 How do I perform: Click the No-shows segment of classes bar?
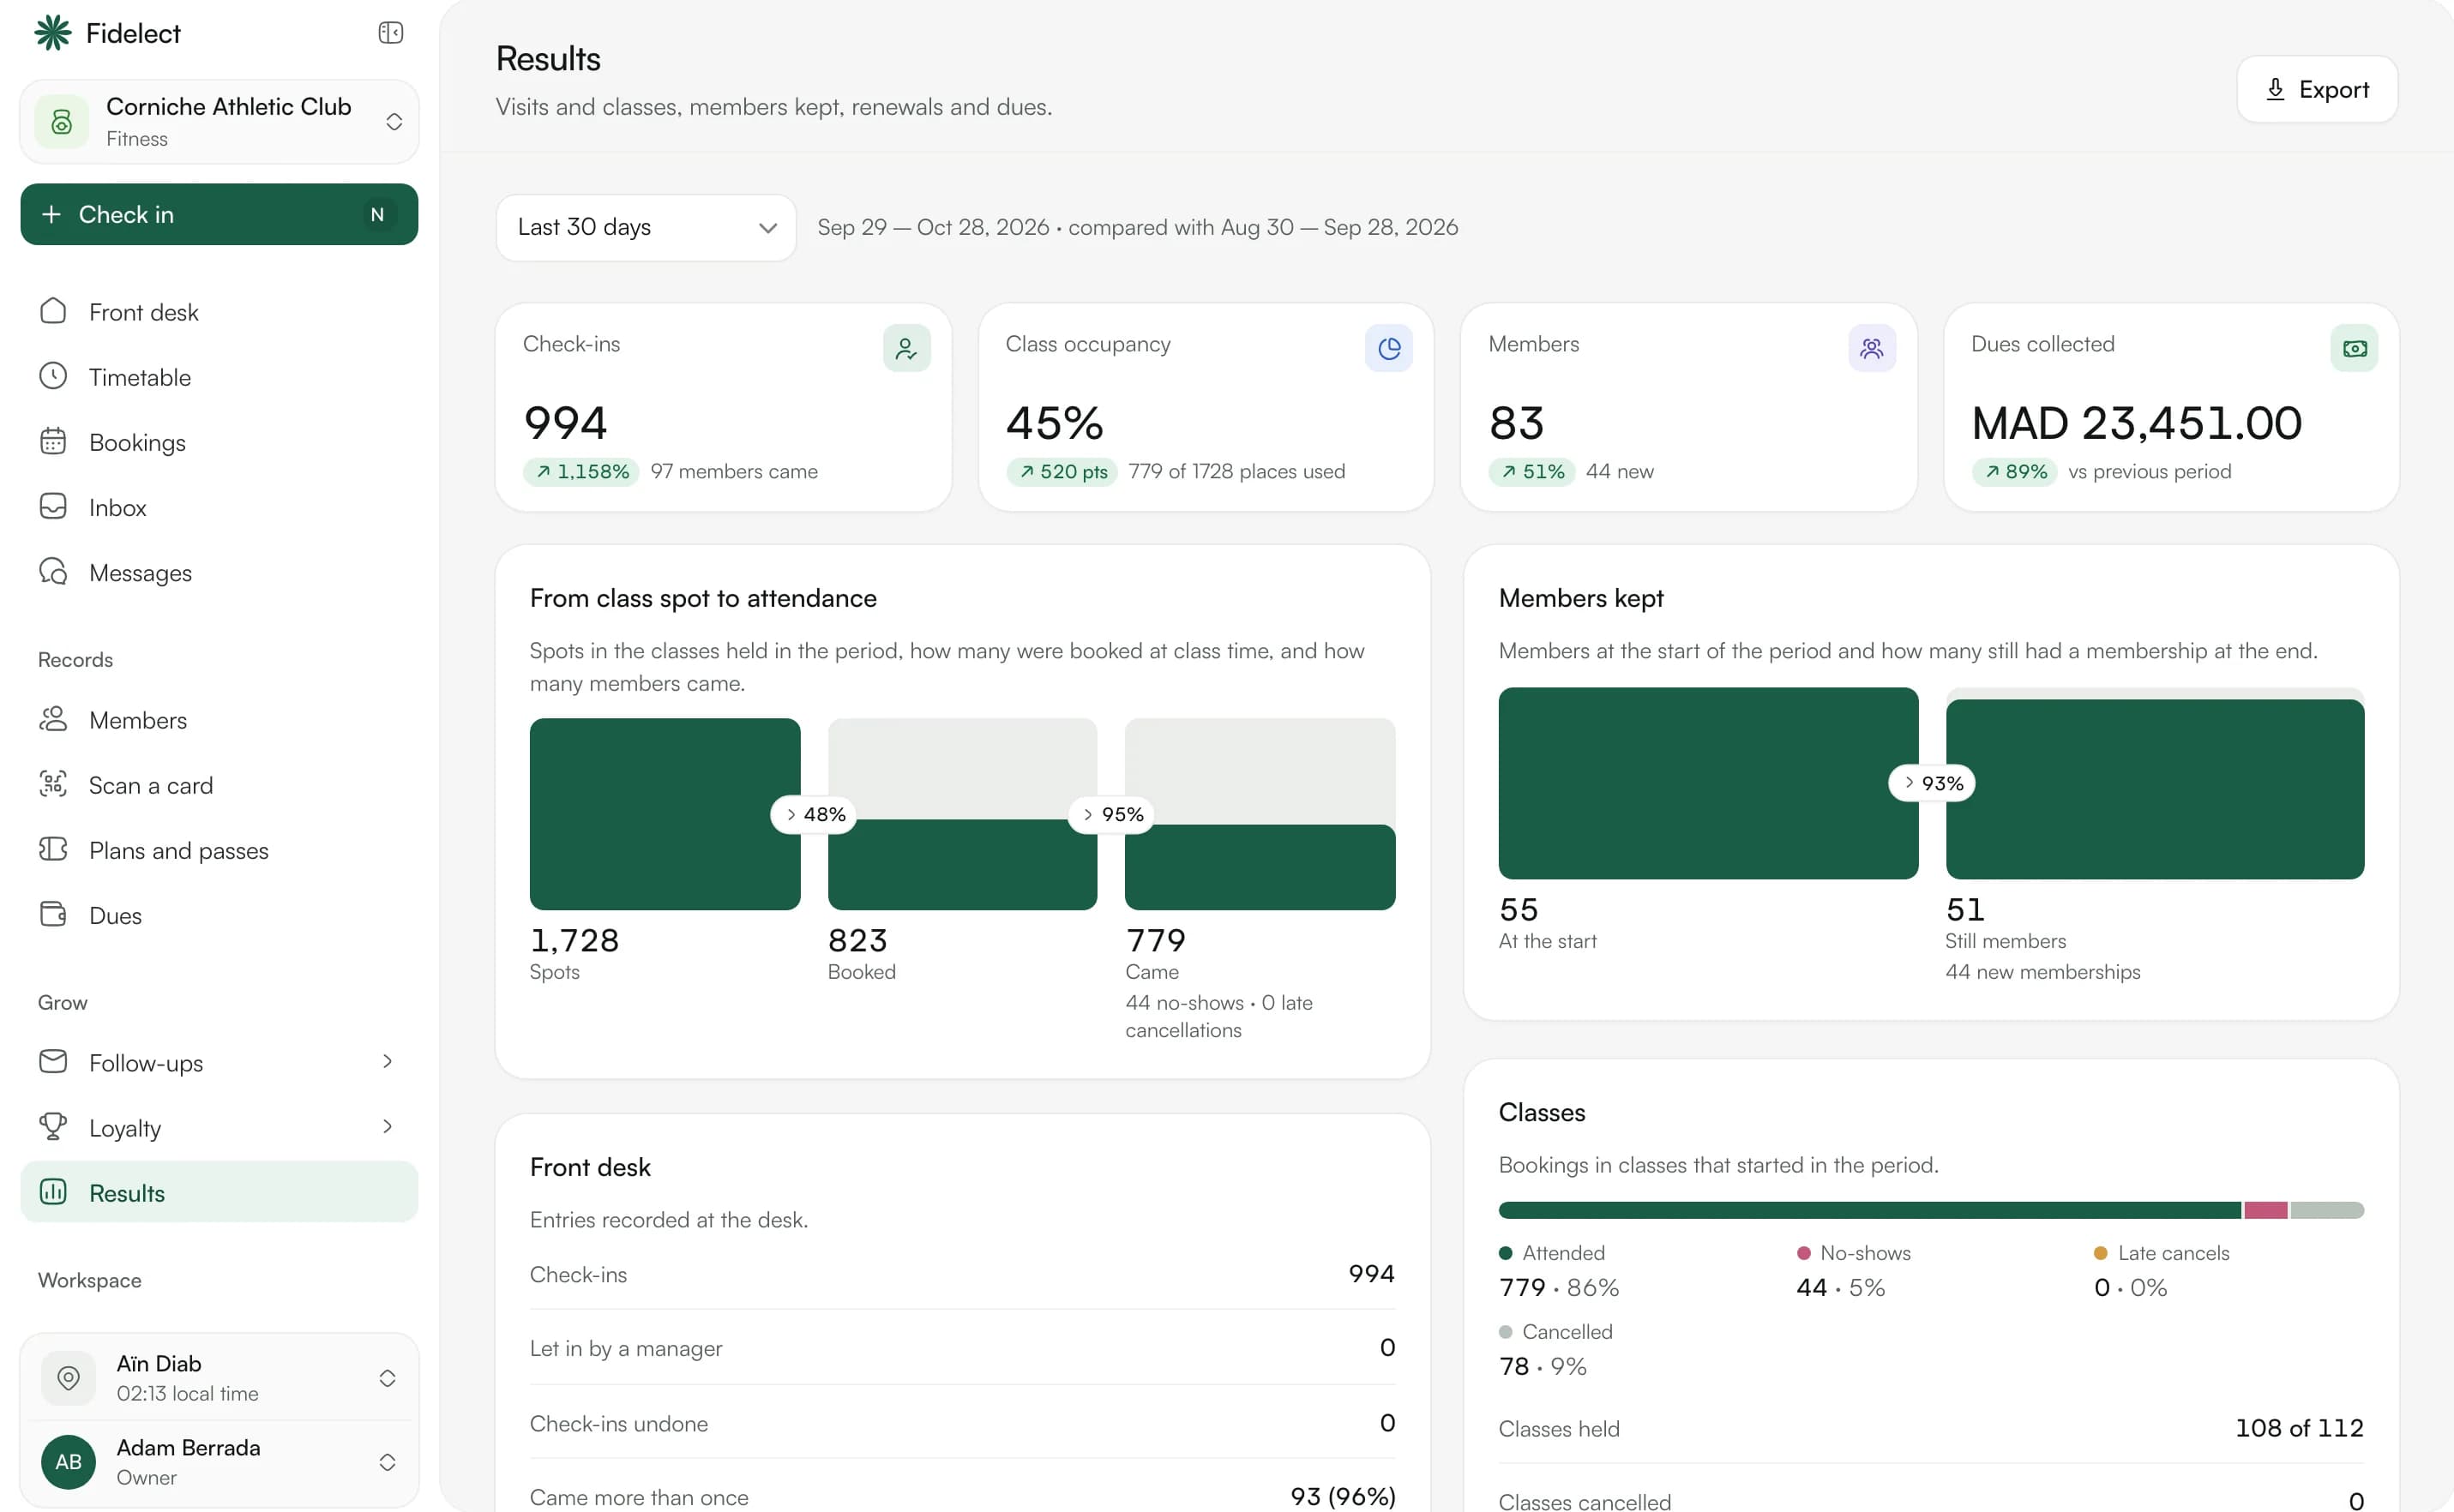(2266, 1211)
